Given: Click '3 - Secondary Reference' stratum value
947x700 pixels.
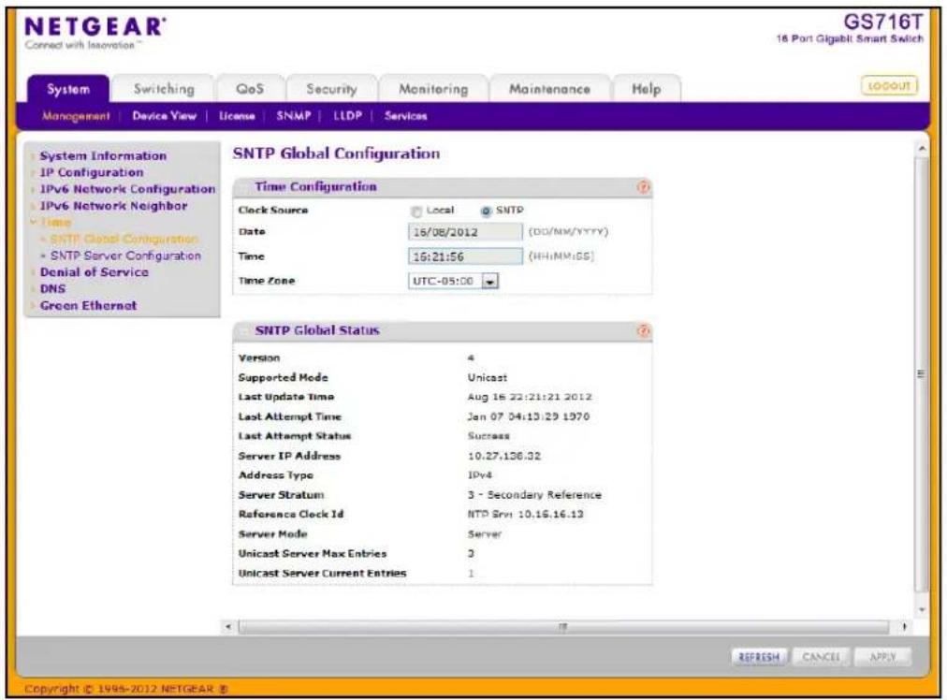Looking at the screenshot, I should pyautogui.click(x=534, y=495).
